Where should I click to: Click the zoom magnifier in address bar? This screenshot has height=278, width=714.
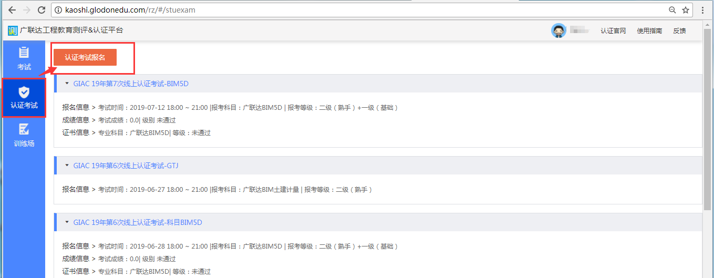click(x=672, y=10)
